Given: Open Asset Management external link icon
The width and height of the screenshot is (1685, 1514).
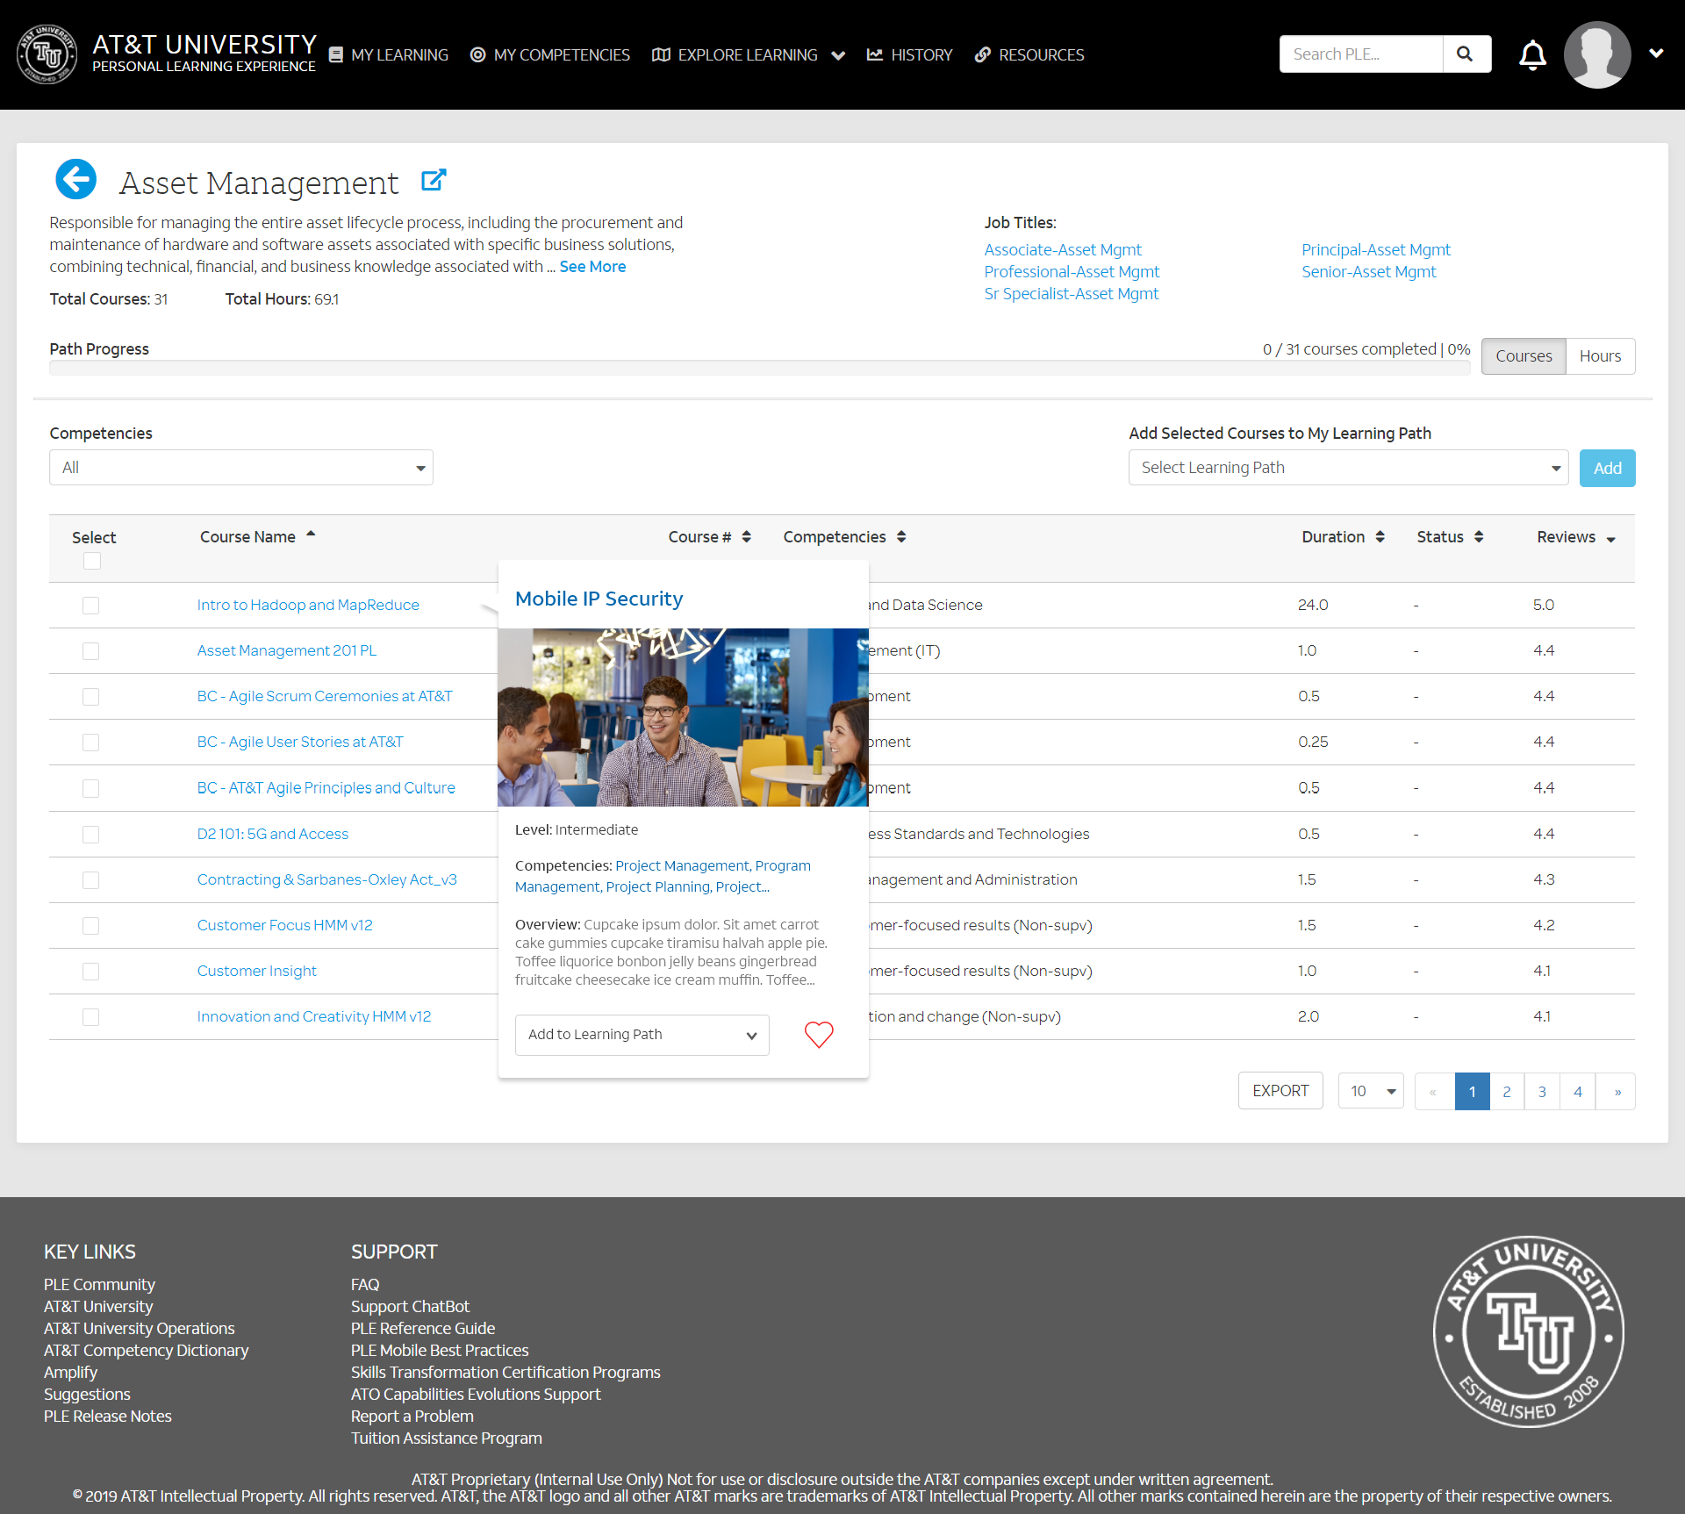Looking at the screenshot, I should coord(434,180).
